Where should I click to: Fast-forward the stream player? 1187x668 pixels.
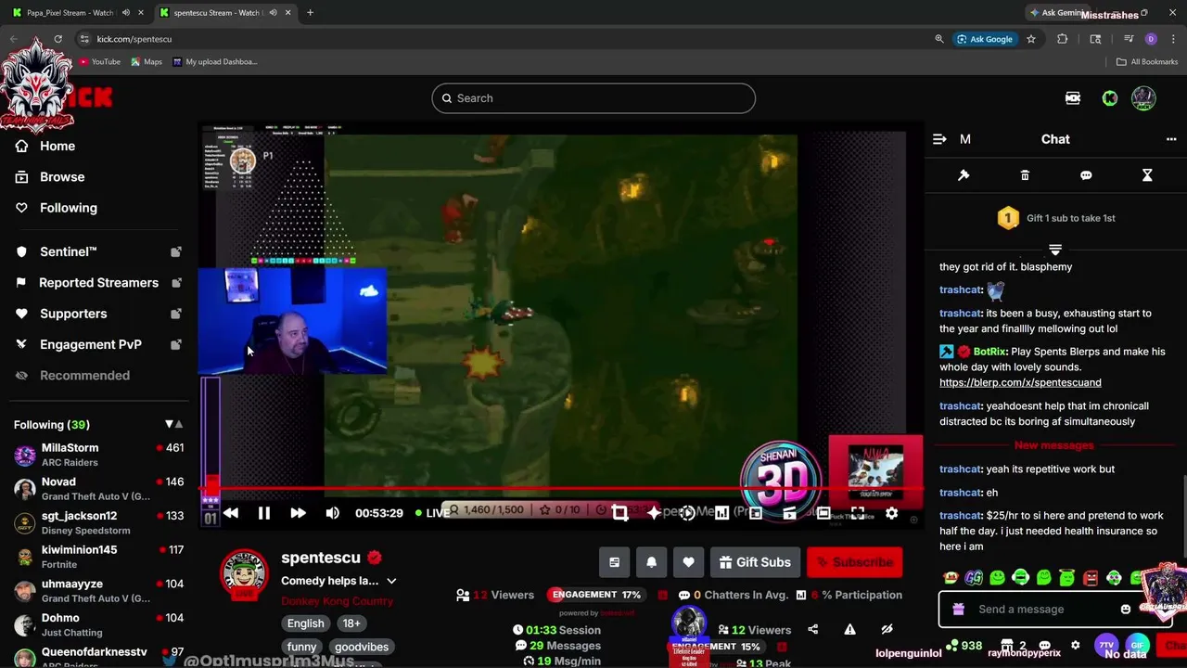tap(298, 513)
